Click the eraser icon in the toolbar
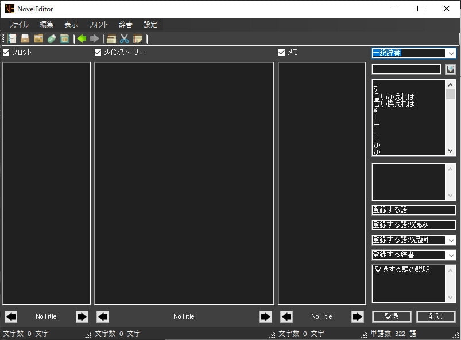 click(52, 38)
